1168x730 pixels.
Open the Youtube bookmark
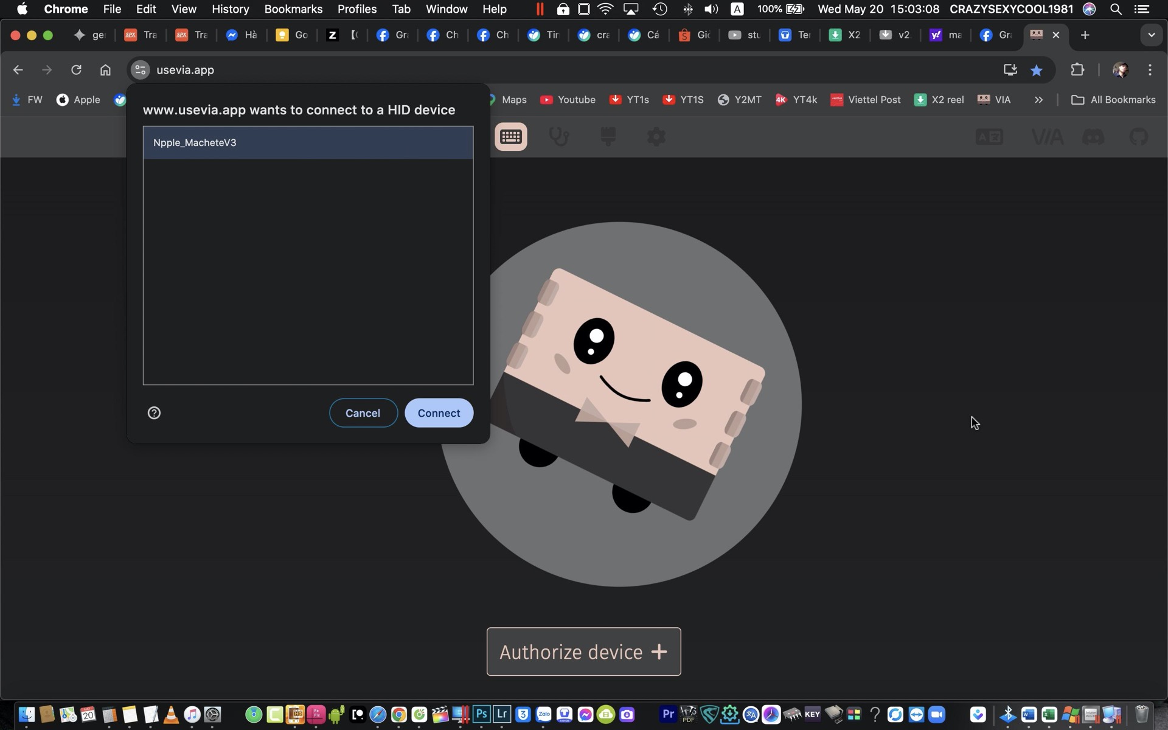(x=568, y=100)
